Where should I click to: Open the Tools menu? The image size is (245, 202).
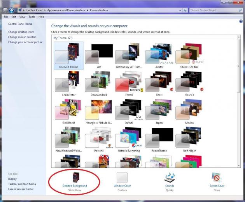pyautogui.click(x=32, y=17)
